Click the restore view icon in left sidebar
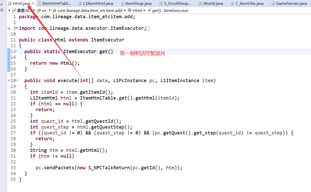This screenshot has width=311, height=192. [2, 4]
